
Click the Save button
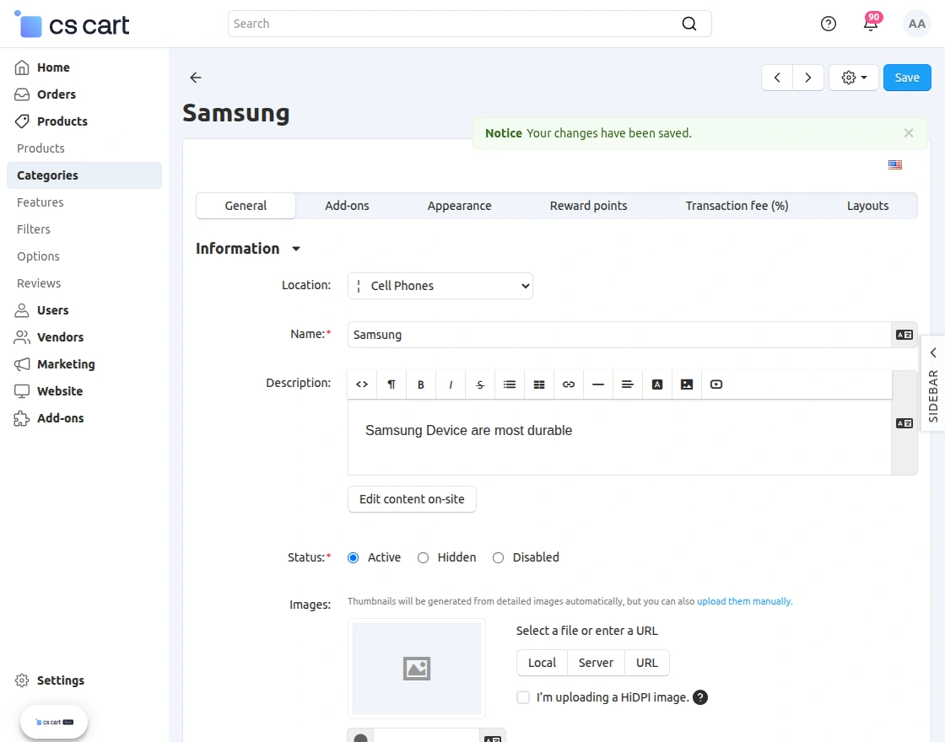[907, 78]
